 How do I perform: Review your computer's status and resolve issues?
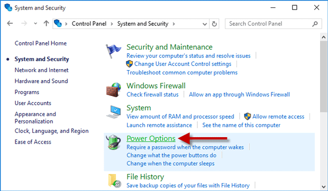pos(188,56)
